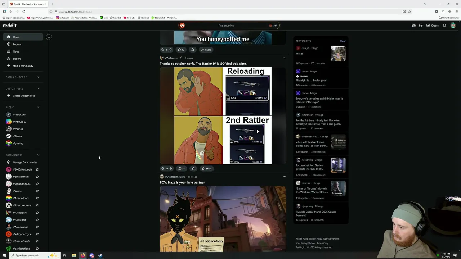Open Explore in the sidebar
The image size is (461, 259).
pyautogui.click(x=23, y=59)
